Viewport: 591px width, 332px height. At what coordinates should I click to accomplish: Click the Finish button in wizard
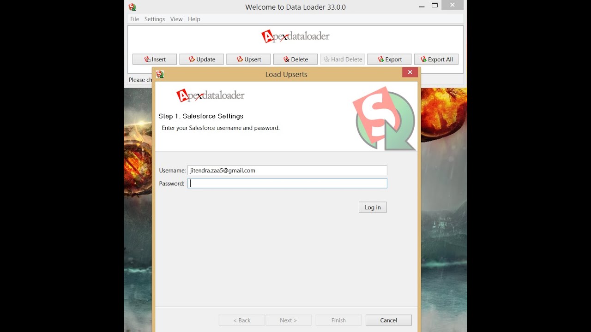[x=338, y=320]
